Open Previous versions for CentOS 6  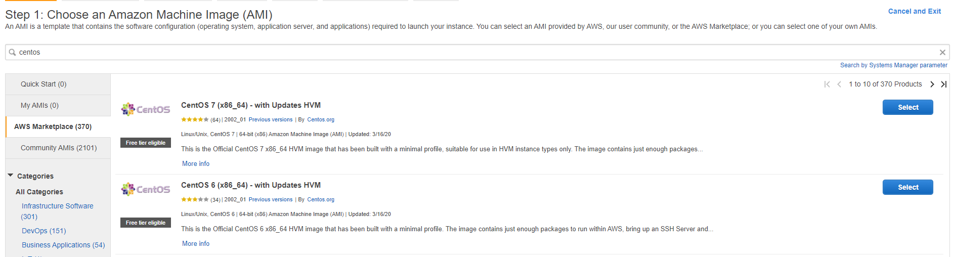pos(271,200)
